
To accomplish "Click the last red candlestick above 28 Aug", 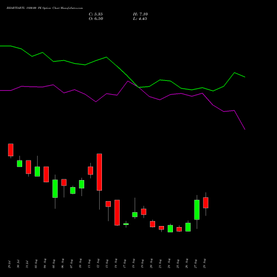I will tap(206, 203).
